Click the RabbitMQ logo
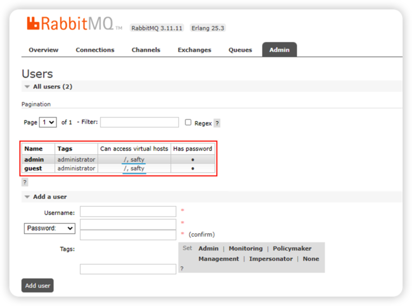 74,24
